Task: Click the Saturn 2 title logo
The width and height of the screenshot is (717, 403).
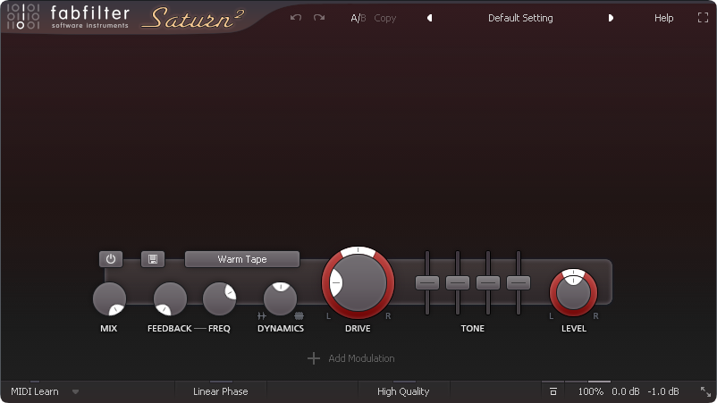Action: [x=192, y=18]
